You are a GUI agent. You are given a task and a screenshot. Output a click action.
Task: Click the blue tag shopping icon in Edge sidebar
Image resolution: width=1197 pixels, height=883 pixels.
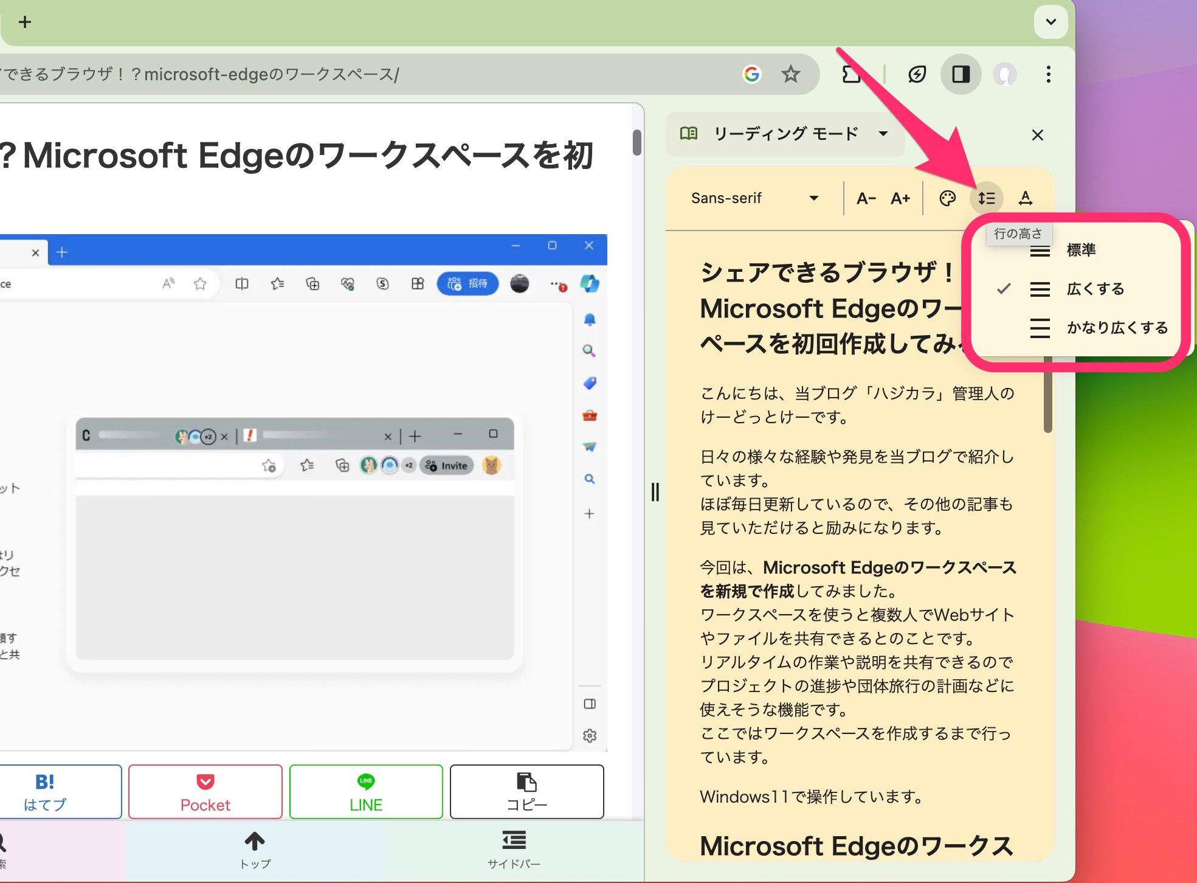click(x=590, y=383)
